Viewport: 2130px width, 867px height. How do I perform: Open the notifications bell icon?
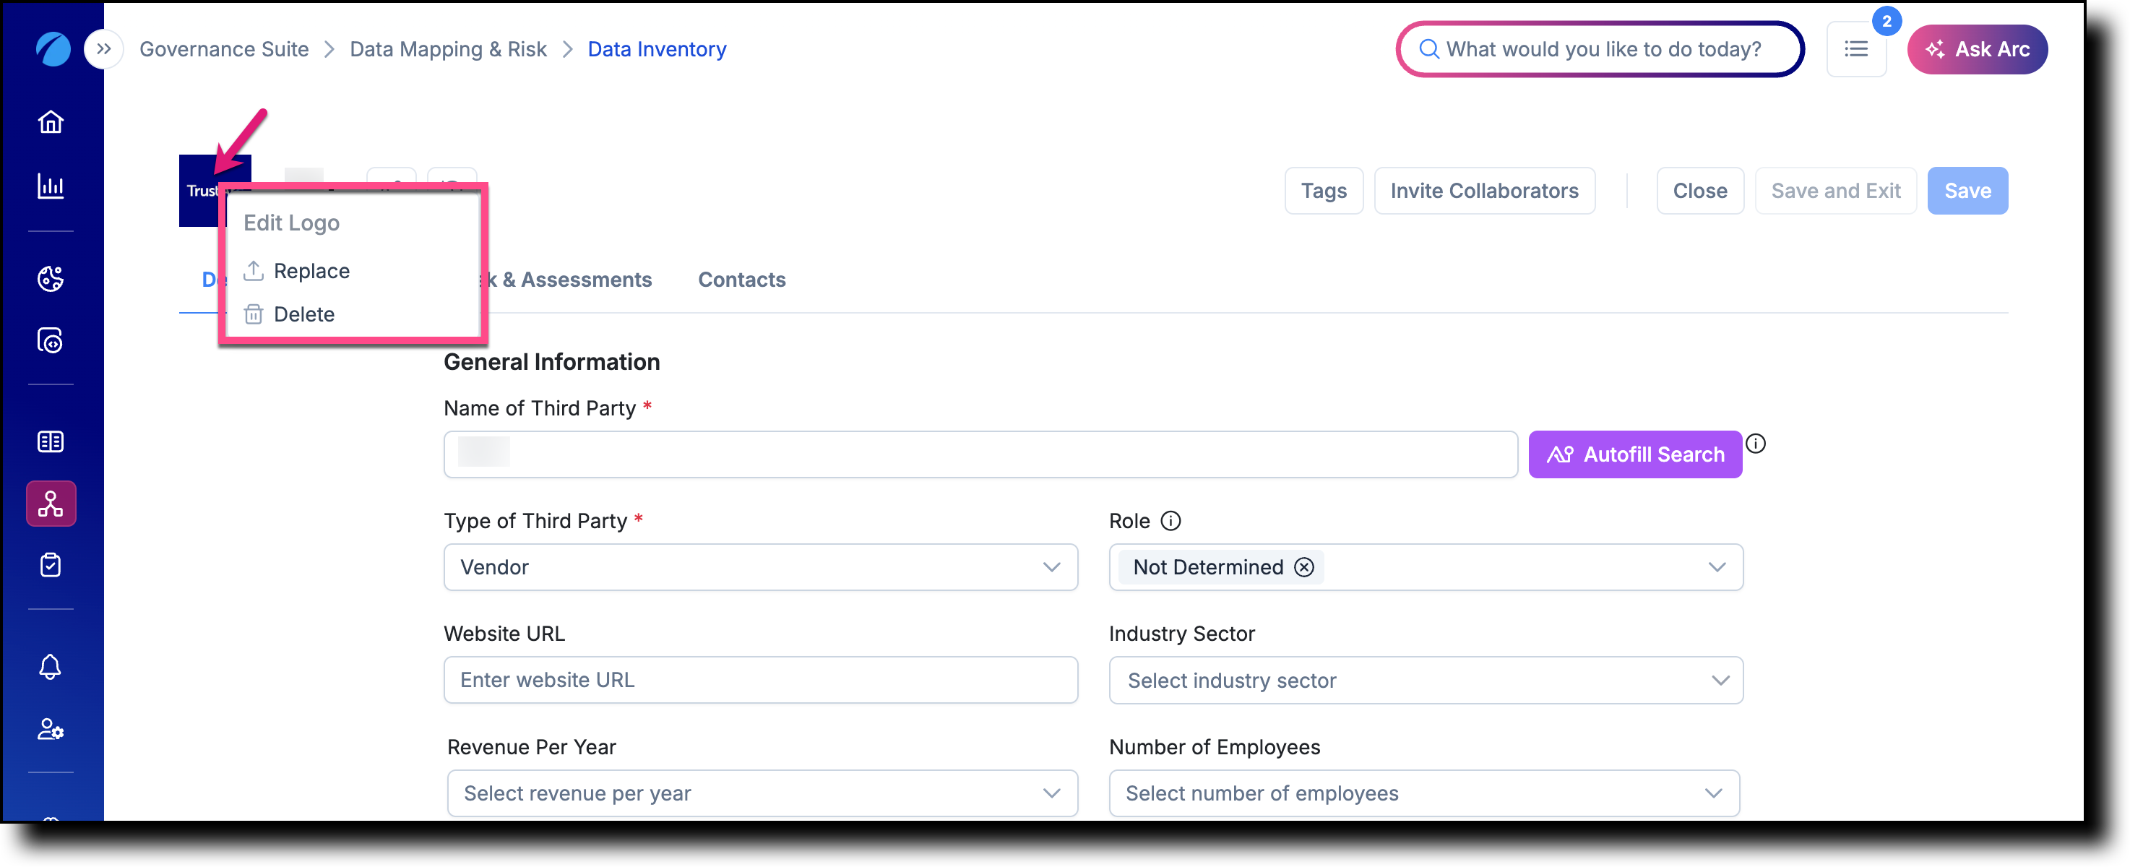[51, 666]
